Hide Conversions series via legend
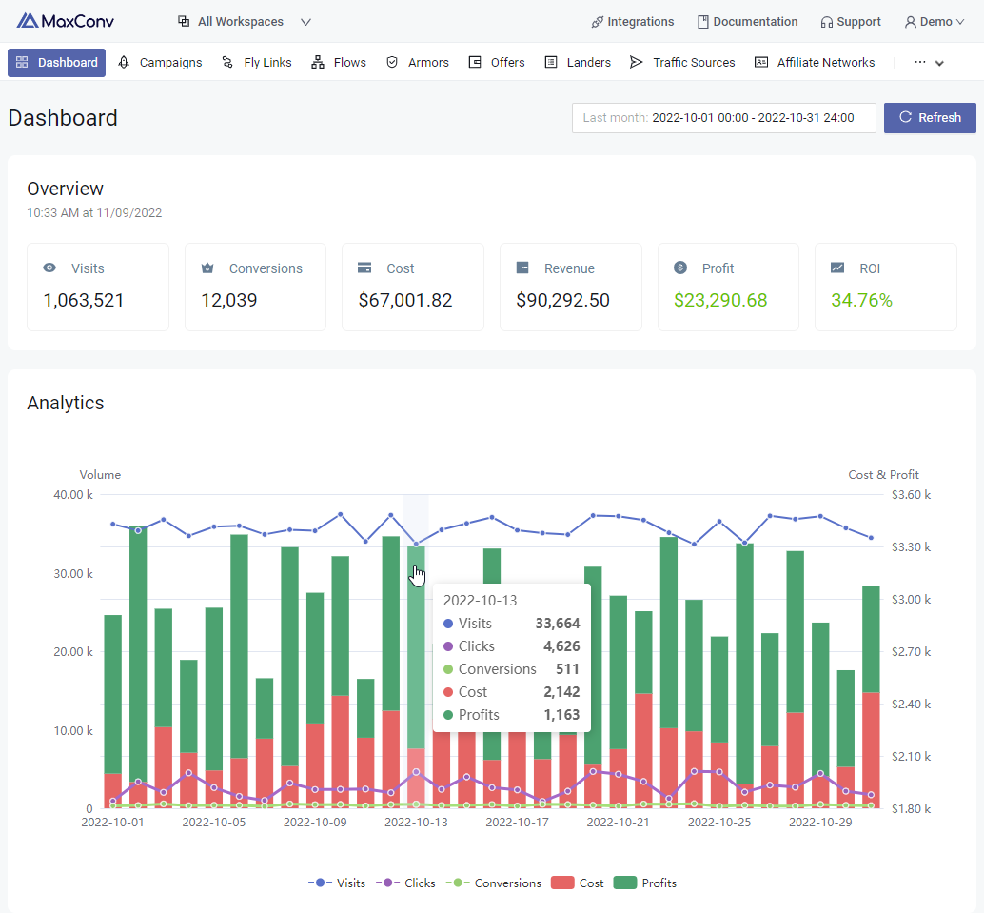The image size is (984, 913). (x=495, y=883)
